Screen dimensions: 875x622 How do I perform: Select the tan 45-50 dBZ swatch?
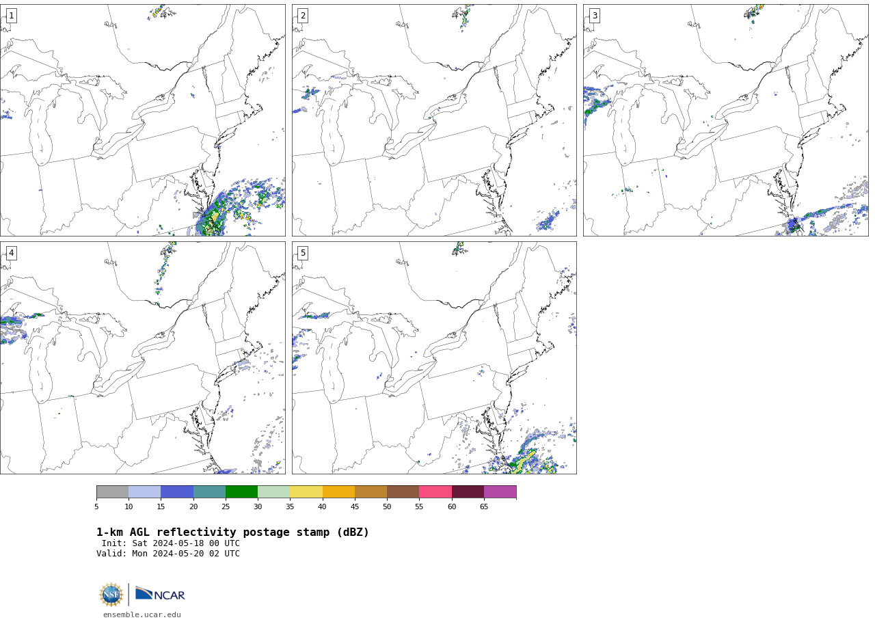tap(371, 492)
